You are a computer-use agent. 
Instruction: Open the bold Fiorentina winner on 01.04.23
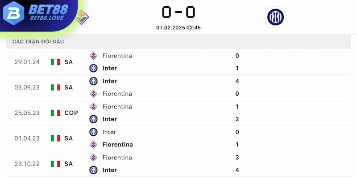pyautogui.click(x=117, y=145)
